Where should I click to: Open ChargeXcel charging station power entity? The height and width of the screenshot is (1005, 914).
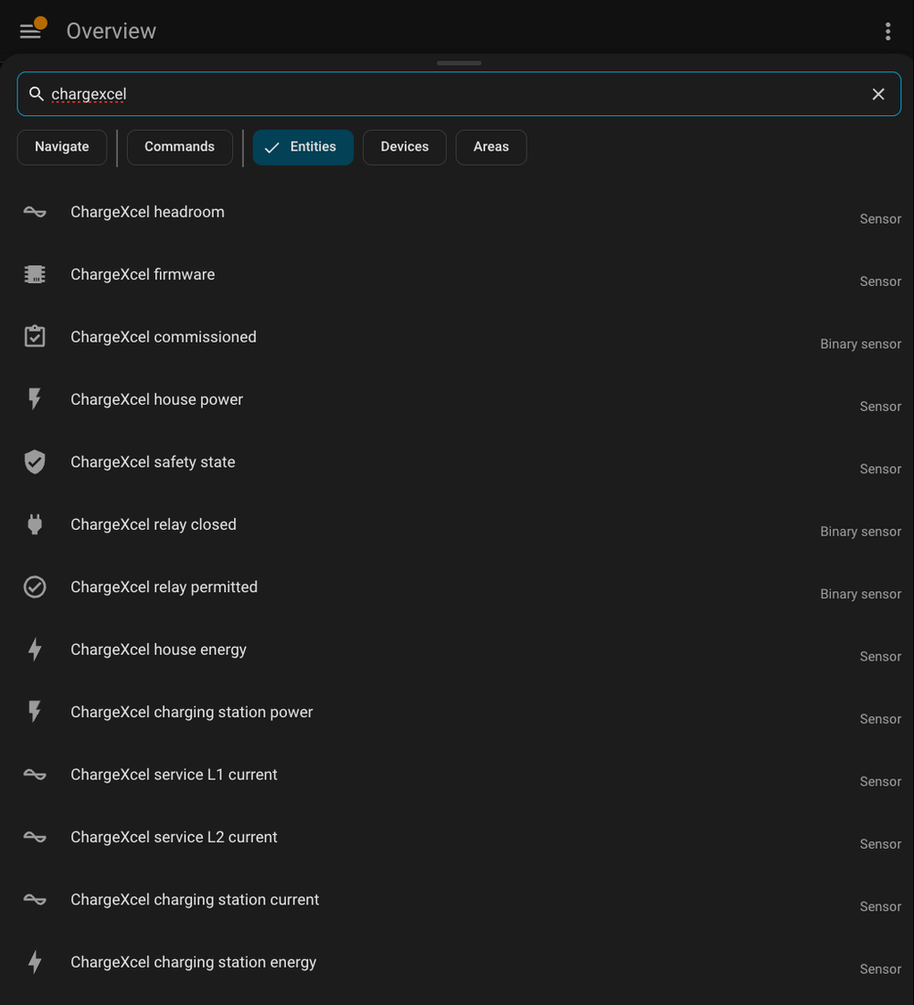coord(459,712)
